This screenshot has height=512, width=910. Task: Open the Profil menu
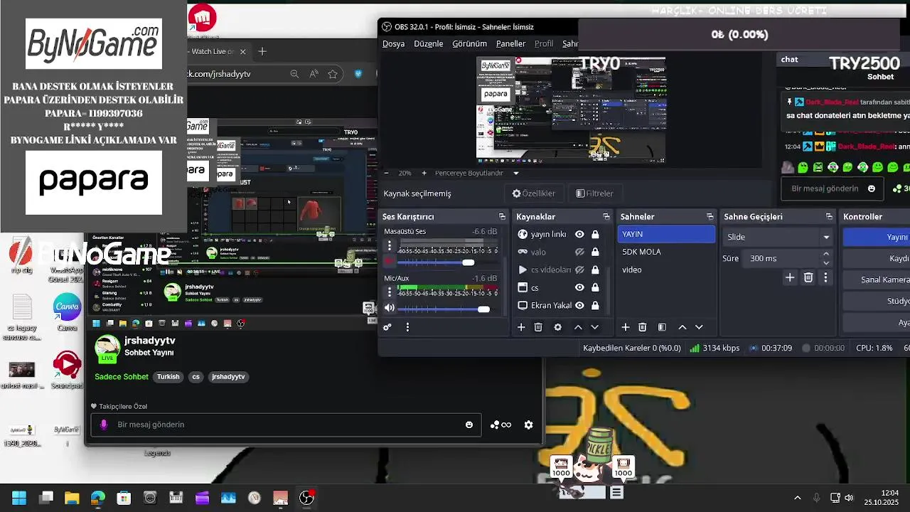click(544, 43)
